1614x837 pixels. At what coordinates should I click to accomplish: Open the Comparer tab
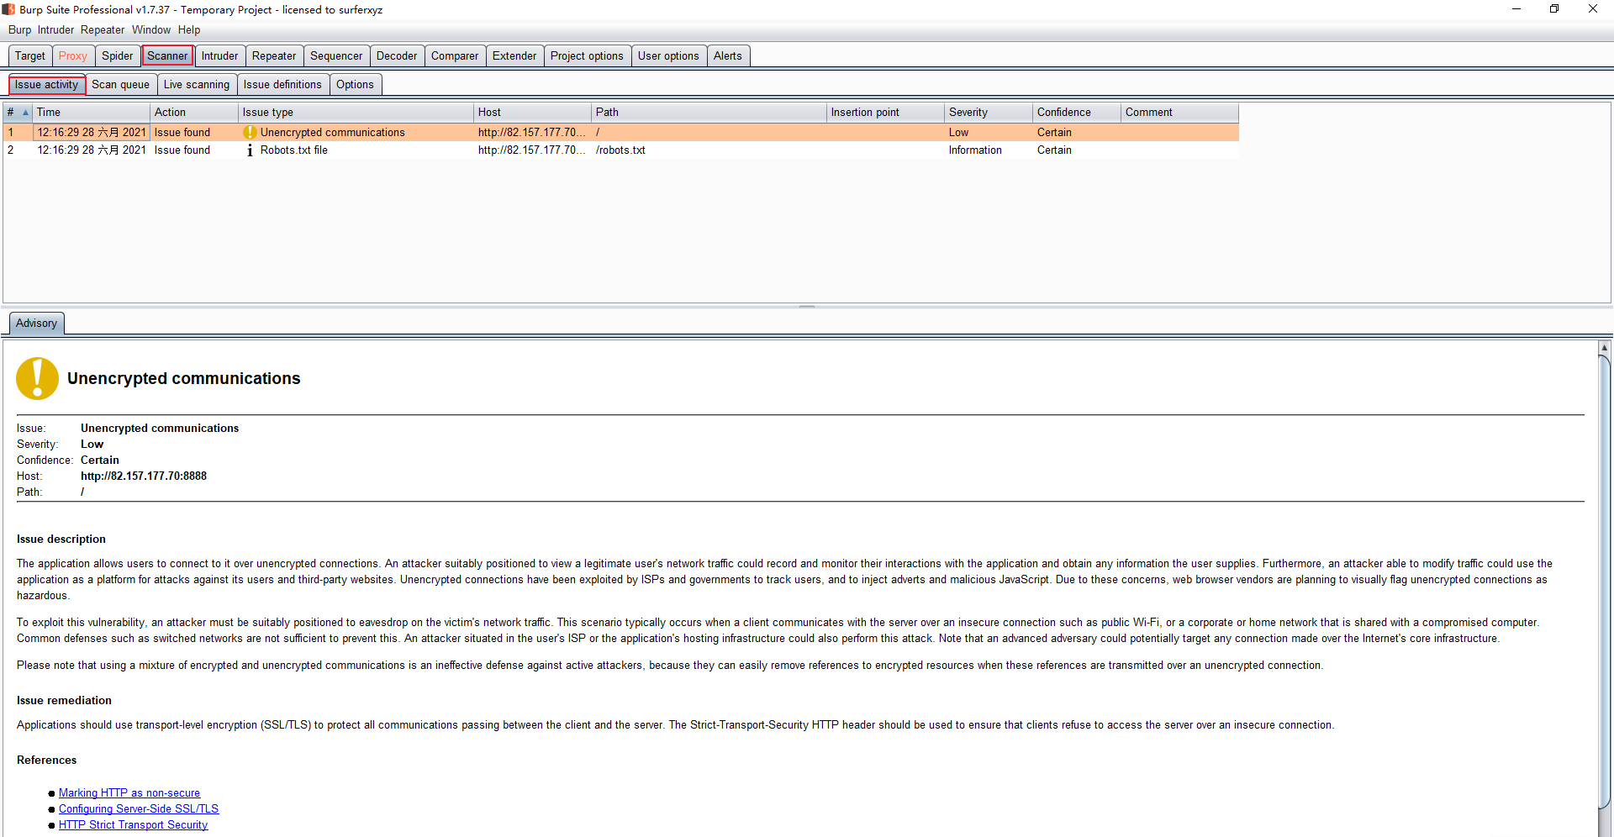(x=455, y=56)
